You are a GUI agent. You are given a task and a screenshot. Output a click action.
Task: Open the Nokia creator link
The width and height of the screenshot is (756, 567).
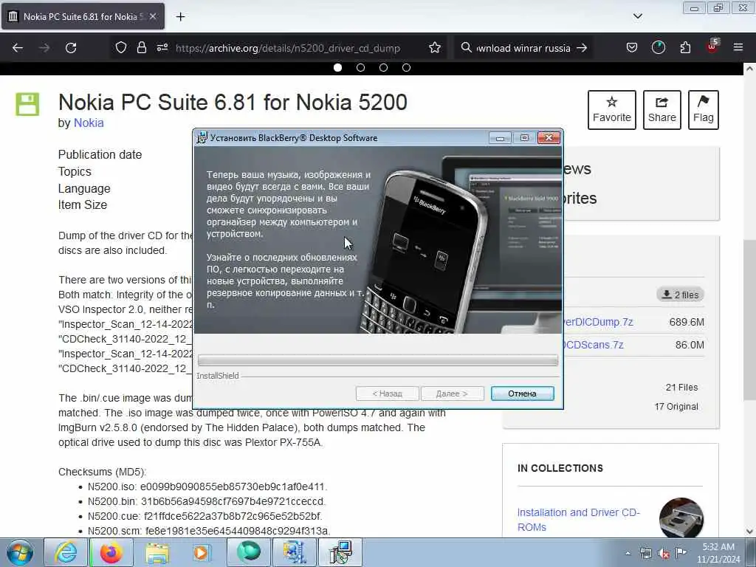click(x=89, y=123)
